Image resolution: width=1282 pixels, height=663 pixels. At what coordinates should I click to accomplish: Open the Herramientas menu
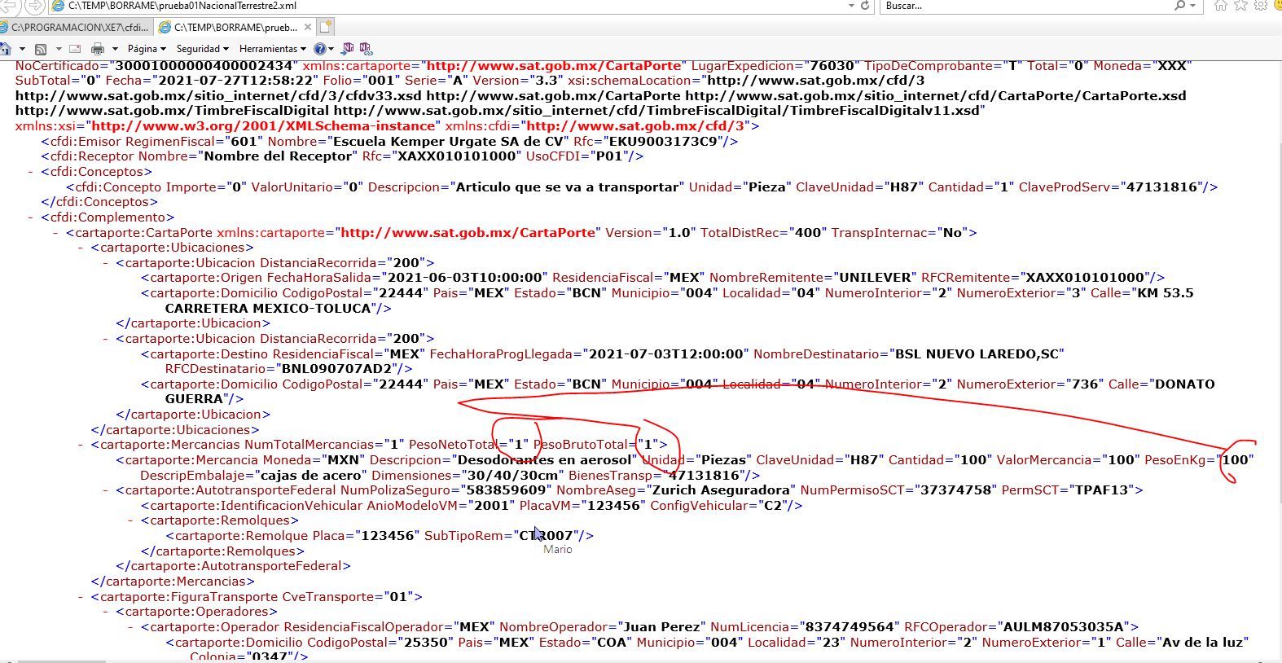(x=272, y=49)
